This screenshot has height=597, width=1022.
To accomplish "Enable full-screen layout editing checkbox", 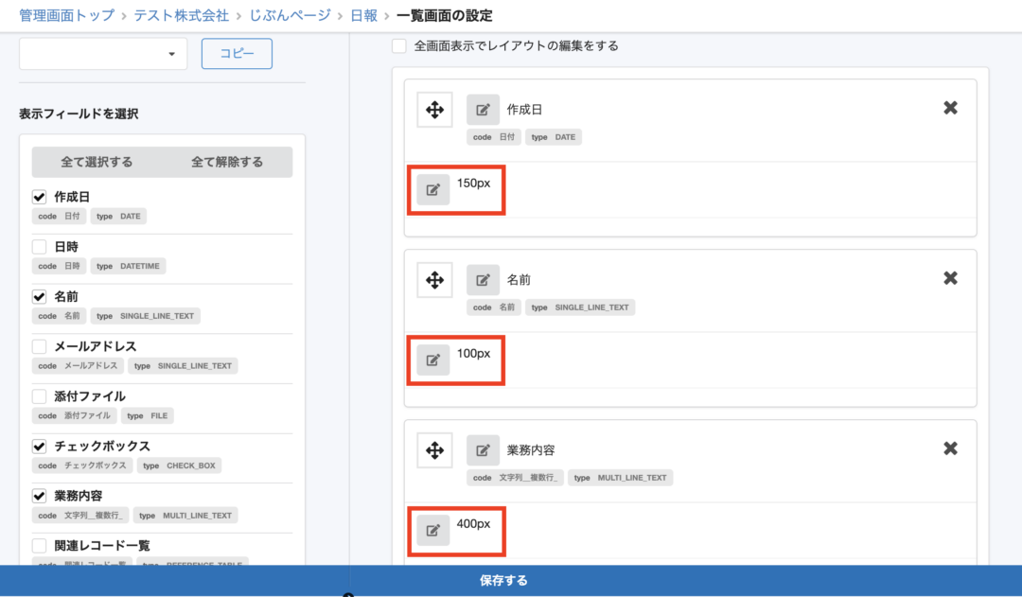I will pyautogui.click(x=399, y=45).
